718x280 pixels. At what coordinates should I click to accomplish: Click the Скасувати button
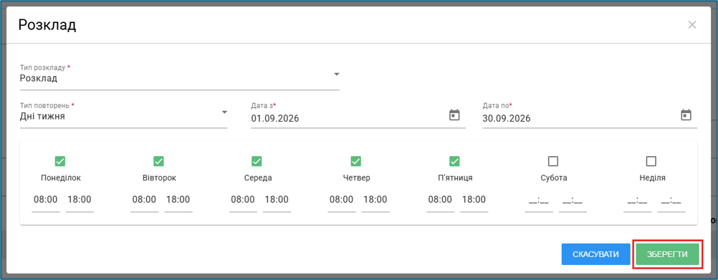595,254
